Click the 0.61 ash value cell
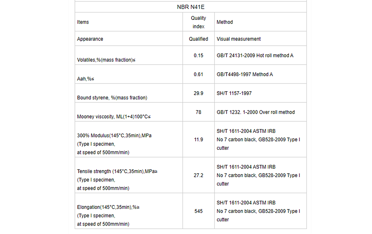 pyautogui.click(x=198, y=74)
